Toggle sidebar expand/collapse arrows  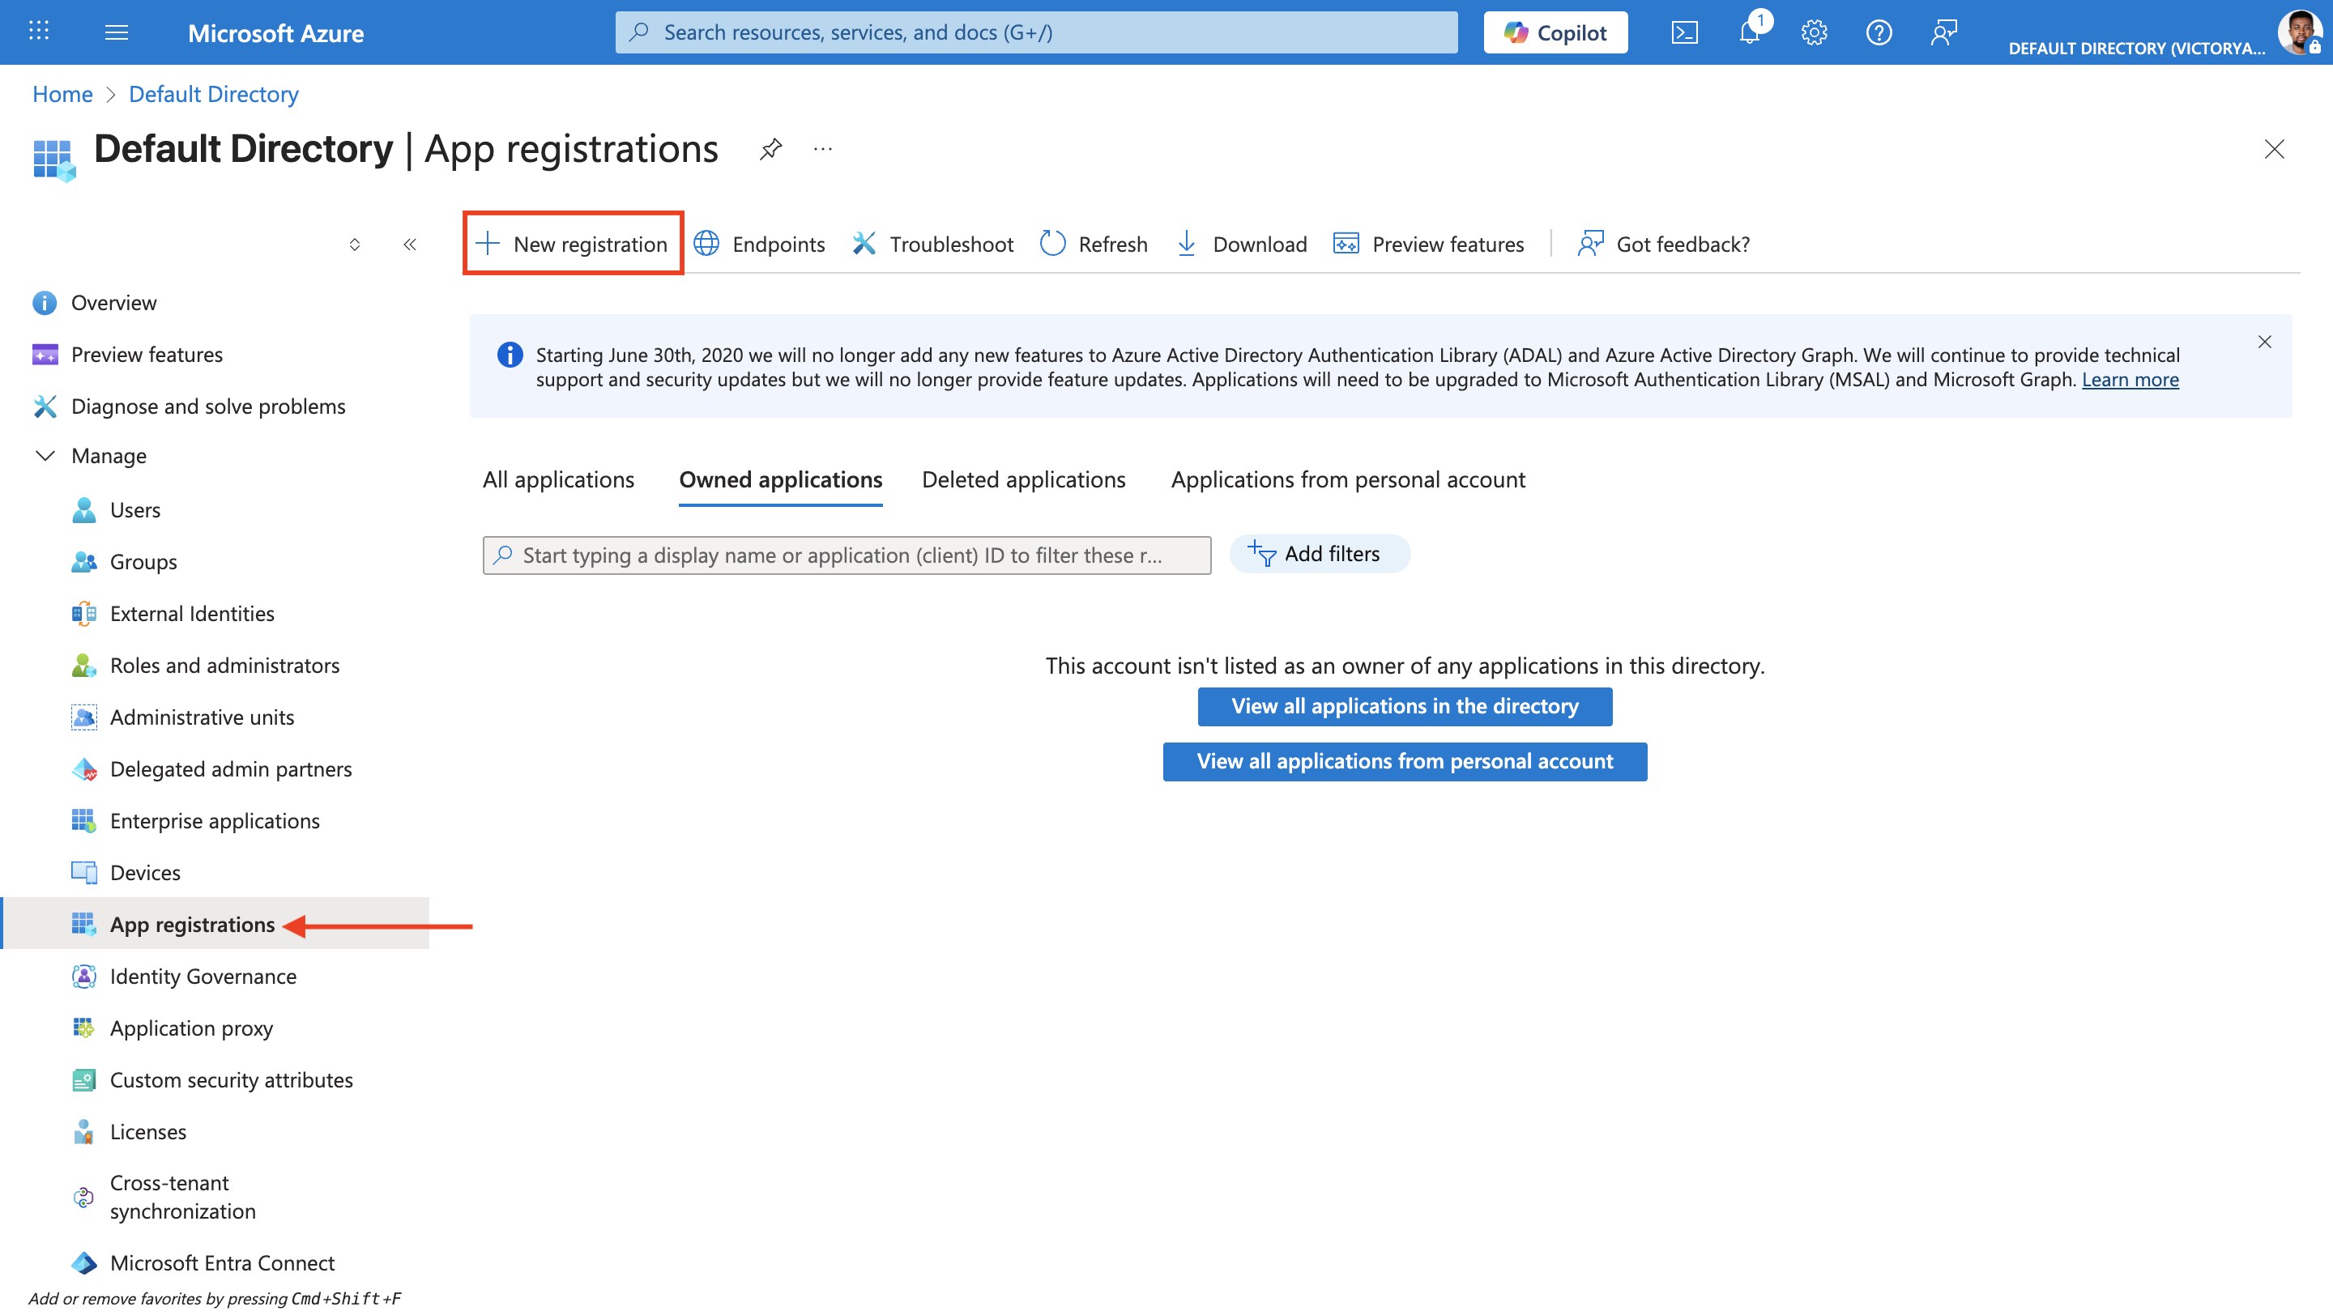click(355, 245)
